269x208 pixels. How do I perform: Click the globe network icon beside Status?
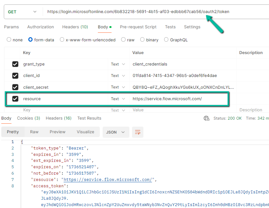point(207,118)
